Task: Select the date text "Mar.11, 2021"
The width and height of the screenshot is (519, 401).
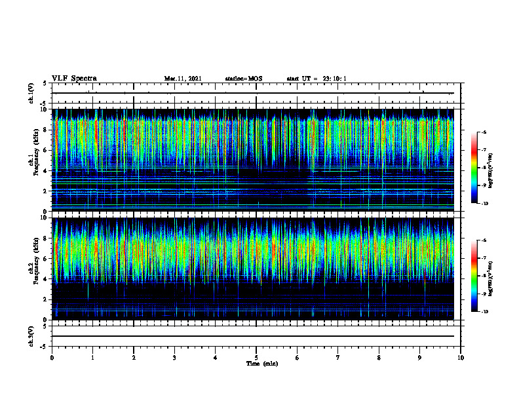Action: (x=183, y=79)
